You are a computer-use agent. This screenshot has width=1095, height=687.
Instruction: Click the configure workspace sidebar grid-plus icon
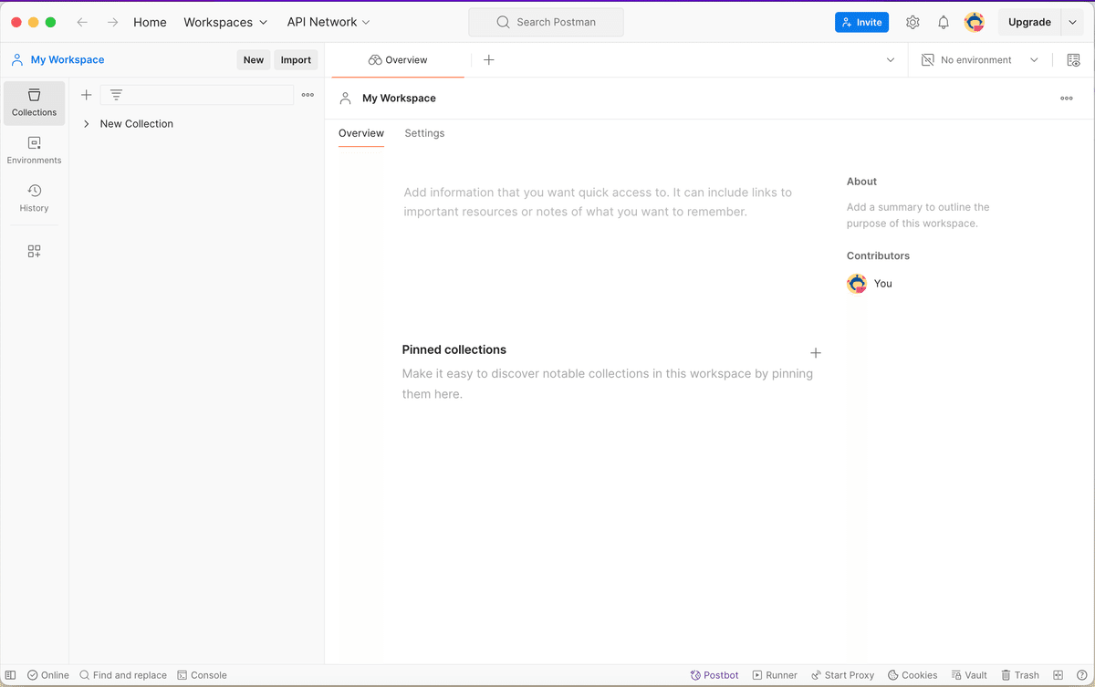(x=34, y=251)
